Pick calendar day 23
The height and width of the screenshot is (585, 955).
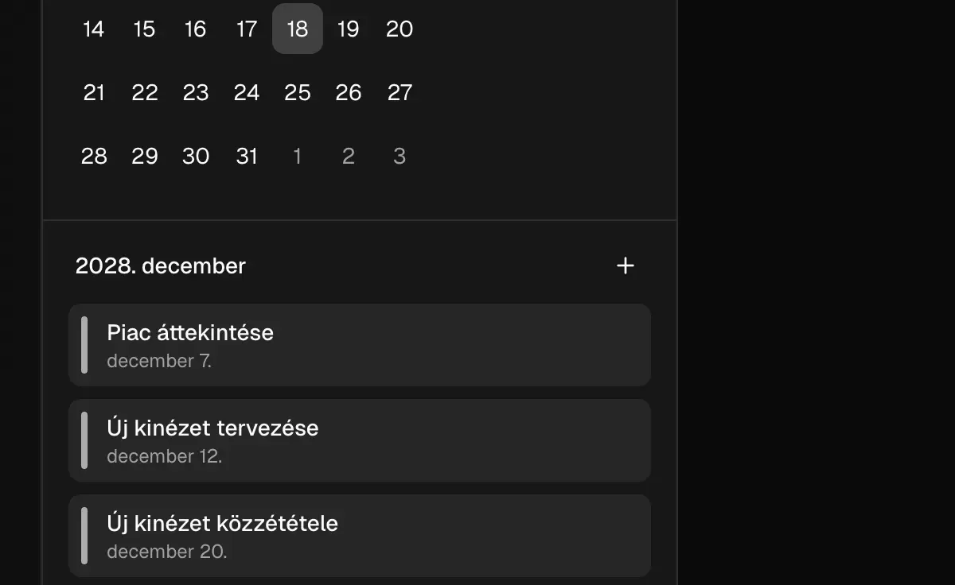(196, 92)
